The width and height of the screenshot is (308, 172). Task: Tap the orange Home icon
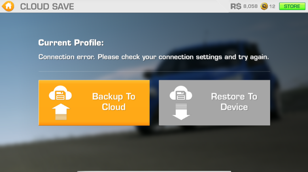[8, 6]
